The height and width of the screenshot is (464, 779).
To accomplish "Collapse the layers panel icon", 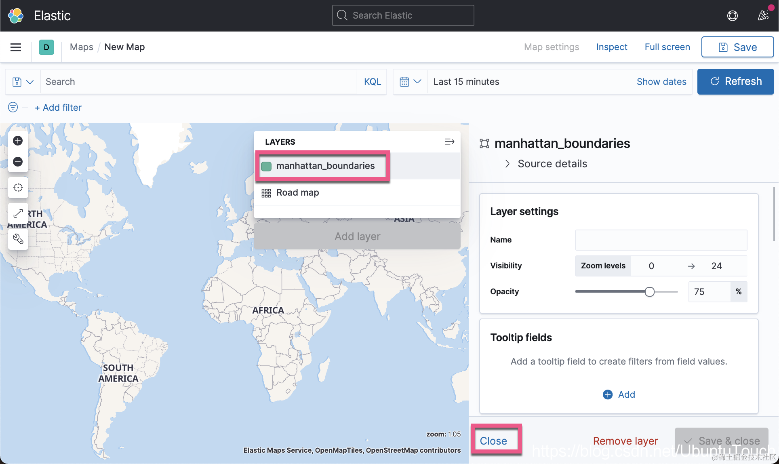I will (x=449, y=142).
